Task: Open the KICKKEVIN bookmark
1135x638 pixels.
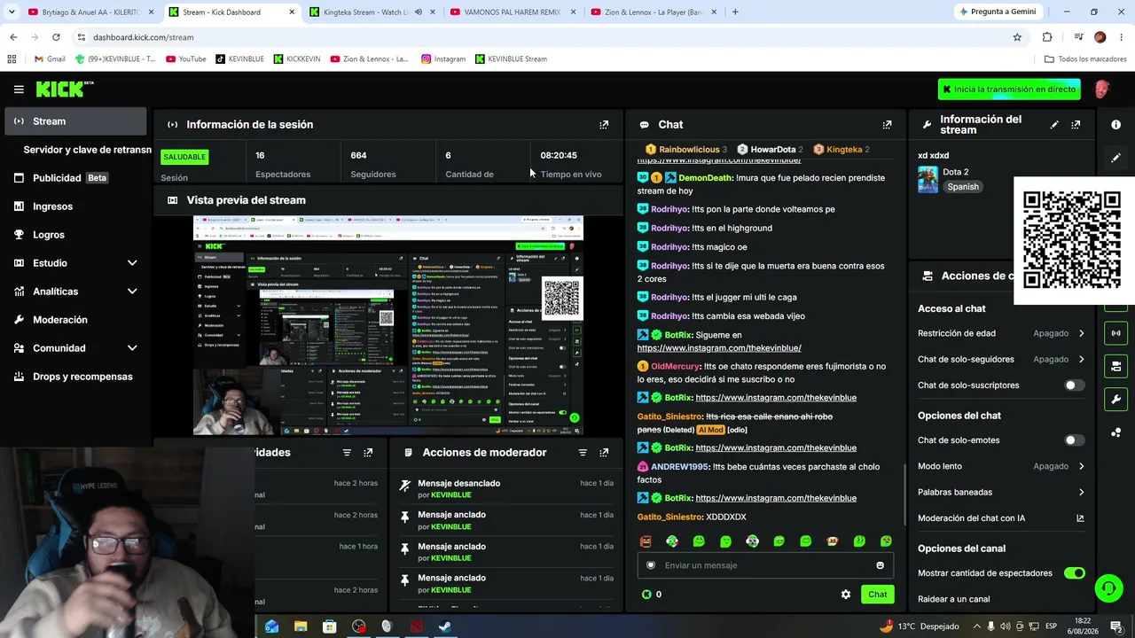Action: pyautogui.click(x=297, y=59)
